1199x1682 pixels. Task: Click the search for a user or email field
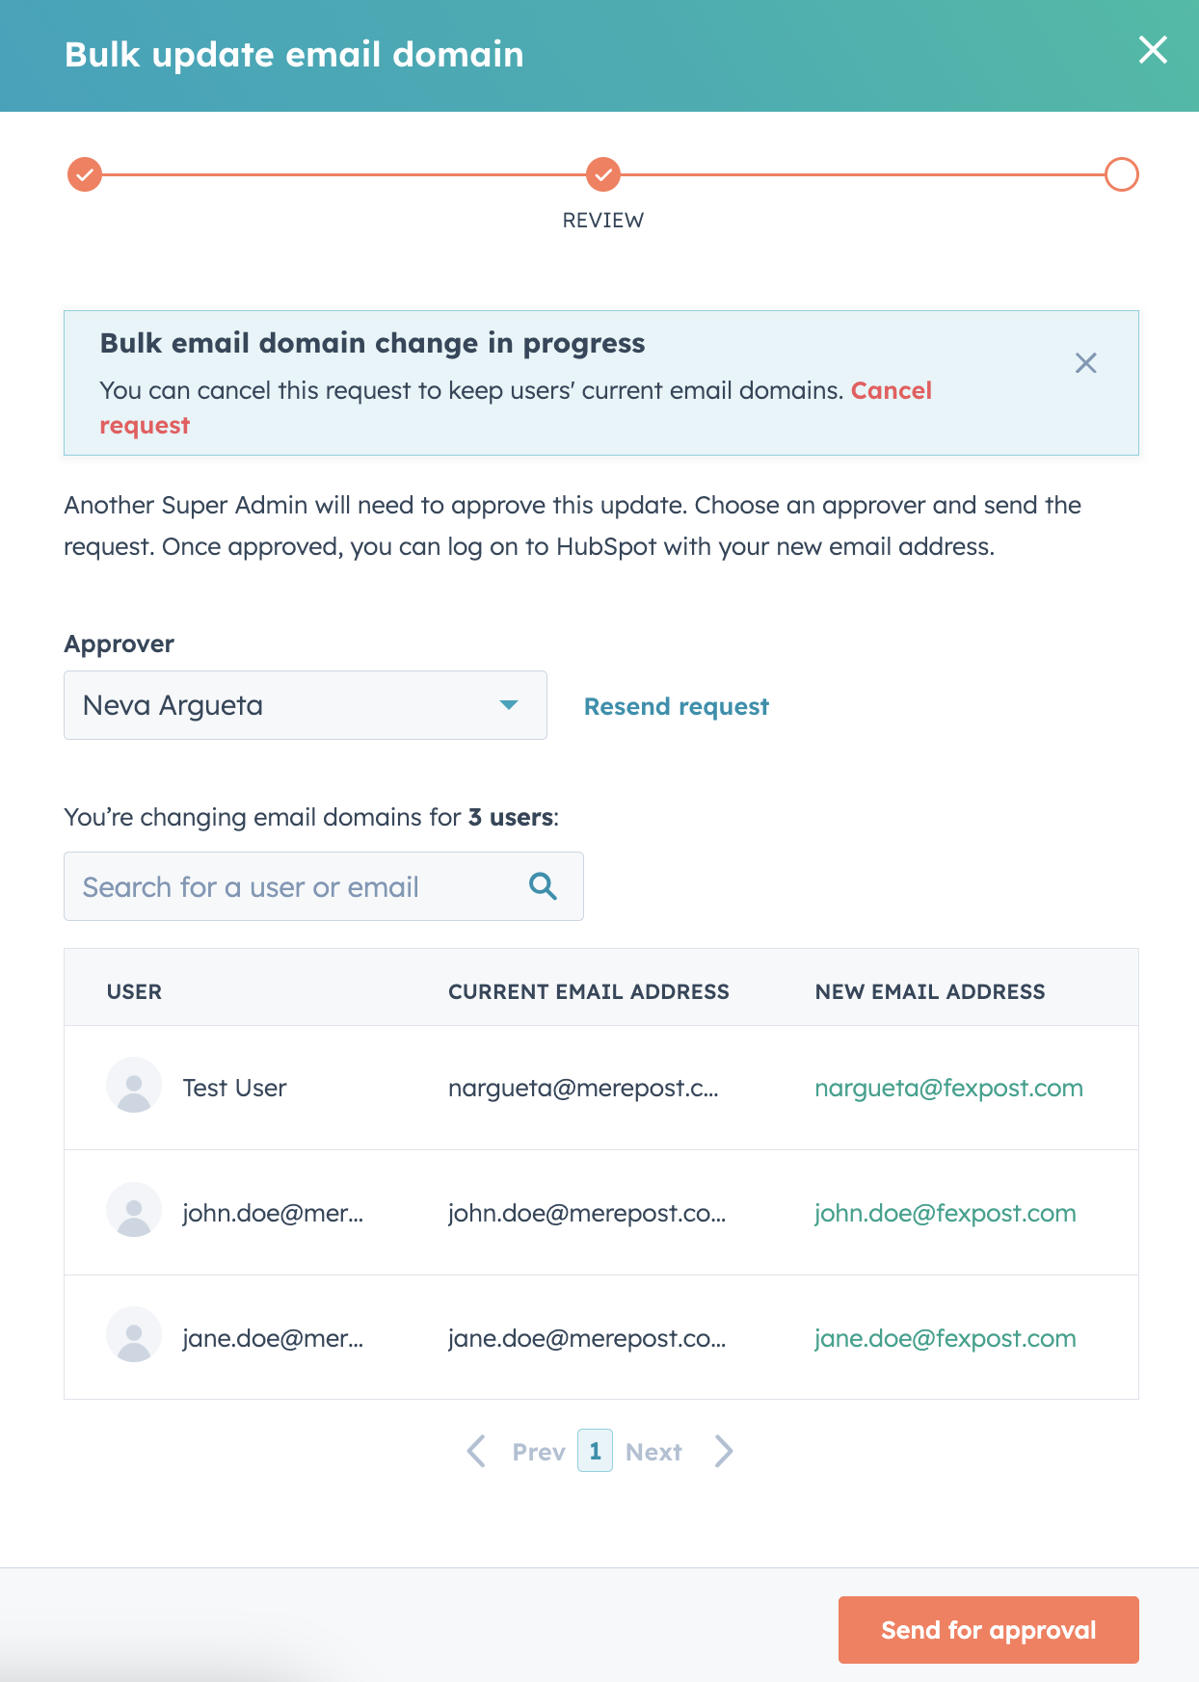(x=289, y=885)
